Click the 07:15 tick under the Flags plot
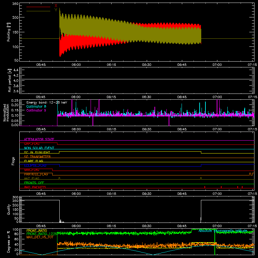 point(252,194)
